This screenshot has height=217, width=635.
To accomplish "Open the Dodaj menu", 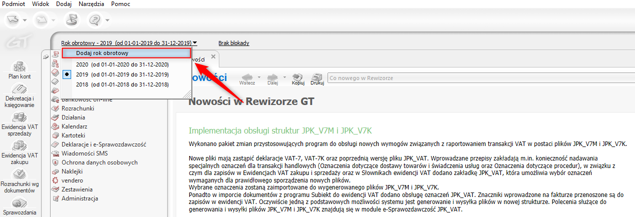I will tap(64, 4).
